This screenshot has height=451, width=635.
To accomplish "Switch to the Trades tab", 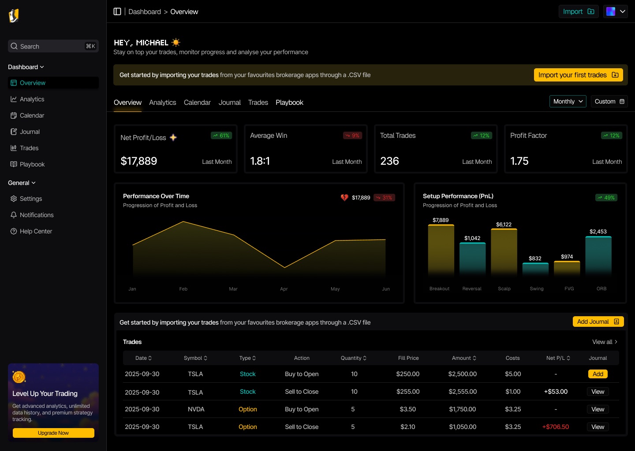I will click(x=258, y=103).
